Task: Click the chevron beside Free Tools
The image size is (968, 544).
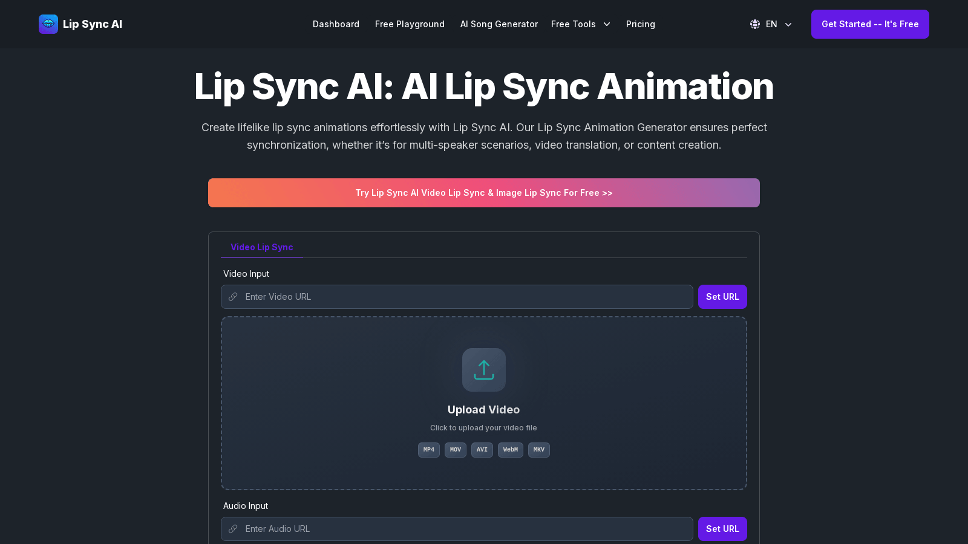Action: [607, 24]
